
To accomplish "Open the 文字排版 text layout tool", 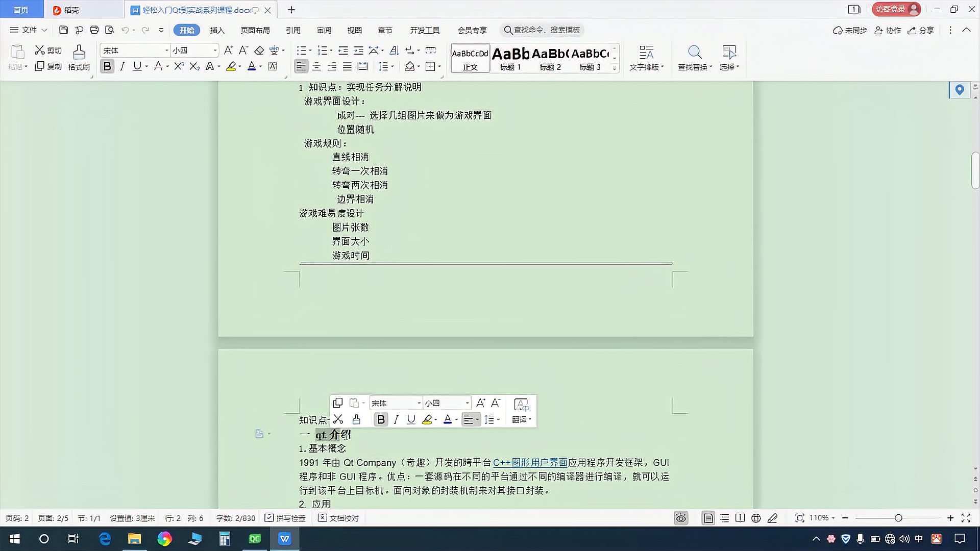I will [646, 58].
